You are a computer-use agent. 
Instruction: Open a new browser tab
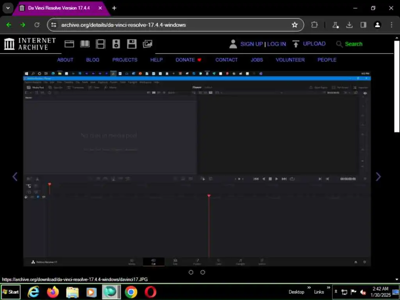point(114,8)
